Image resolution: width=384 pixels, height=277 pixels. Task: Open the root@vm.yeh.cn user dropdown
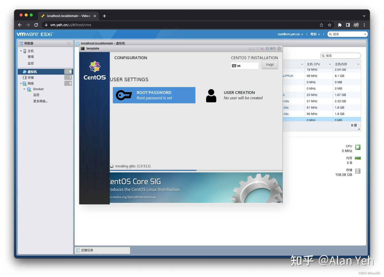click(290, 34)
